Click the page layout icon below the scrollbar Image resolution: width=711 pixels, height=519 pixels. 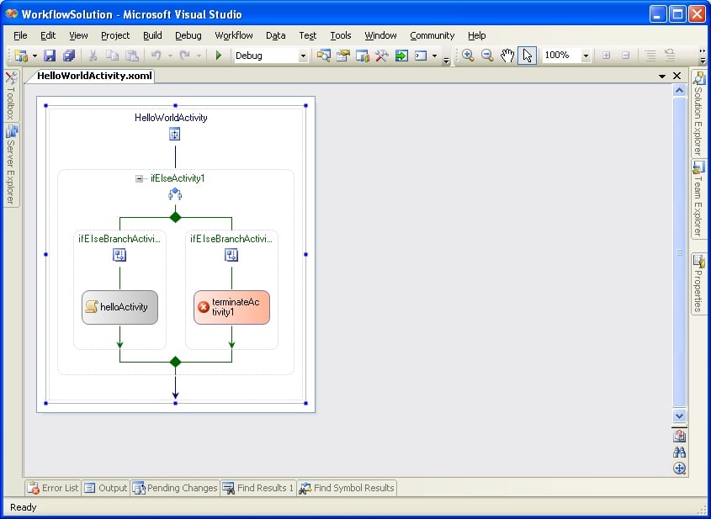point(679,436)
